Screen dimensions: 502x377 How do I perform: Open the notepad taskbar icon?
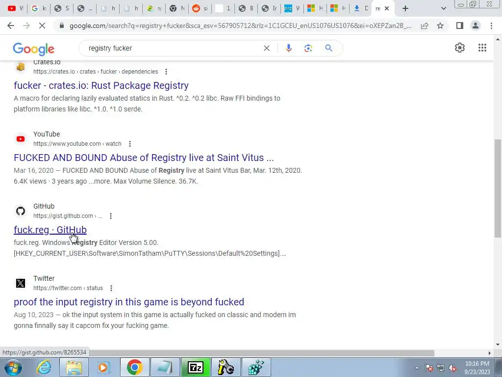165,367
